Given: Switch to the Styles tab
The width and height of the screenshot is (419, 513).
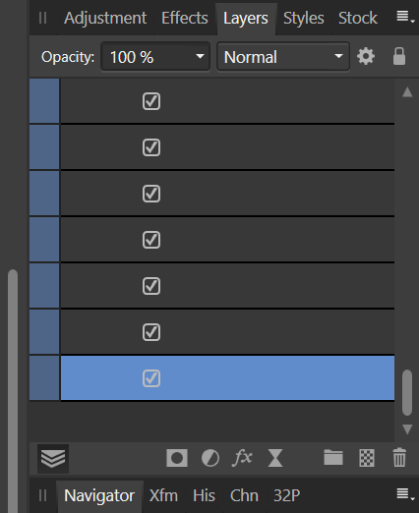Looking at the screenshot, I should (x=304, y=18).
